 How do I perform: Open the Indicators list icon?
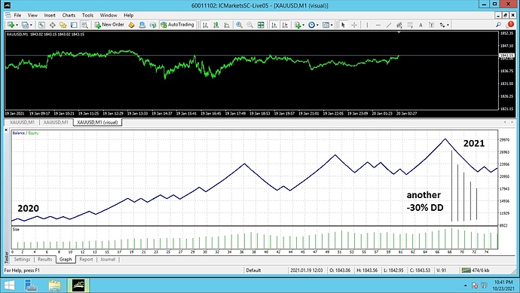(x=298, y=25)
